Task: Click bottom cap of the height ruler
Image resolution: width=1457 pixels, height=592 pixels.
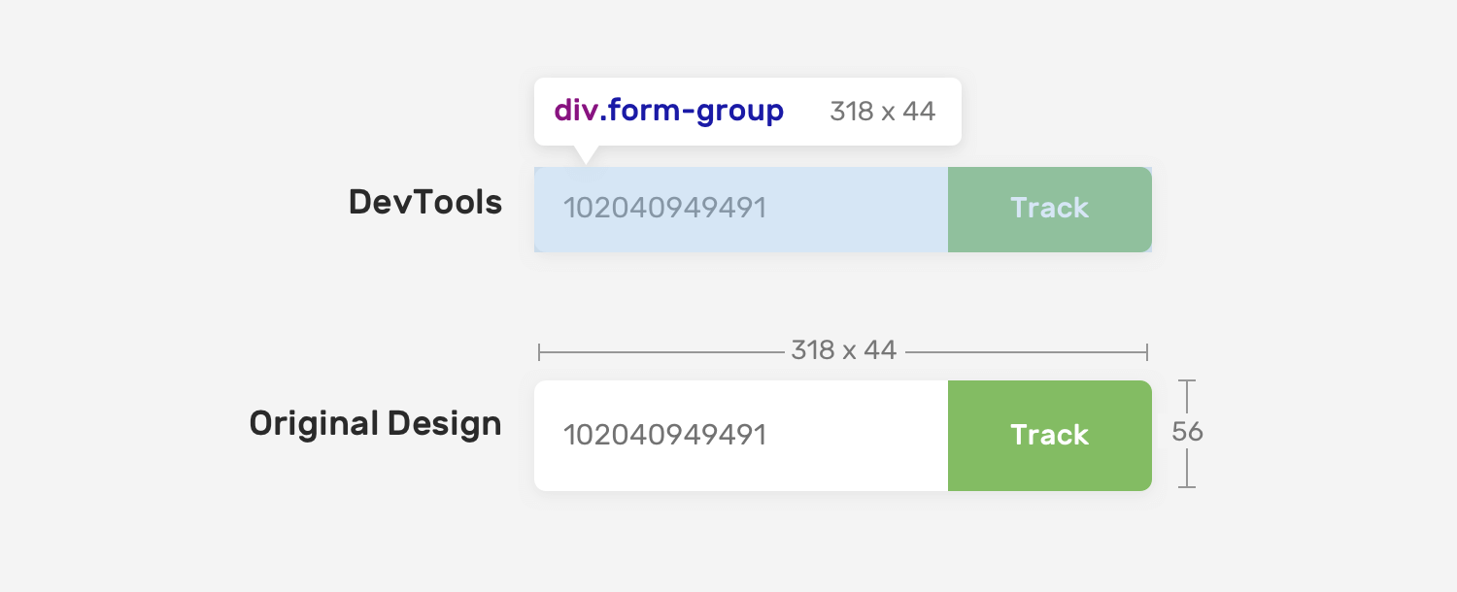Action: click(x=1186, y=485)
